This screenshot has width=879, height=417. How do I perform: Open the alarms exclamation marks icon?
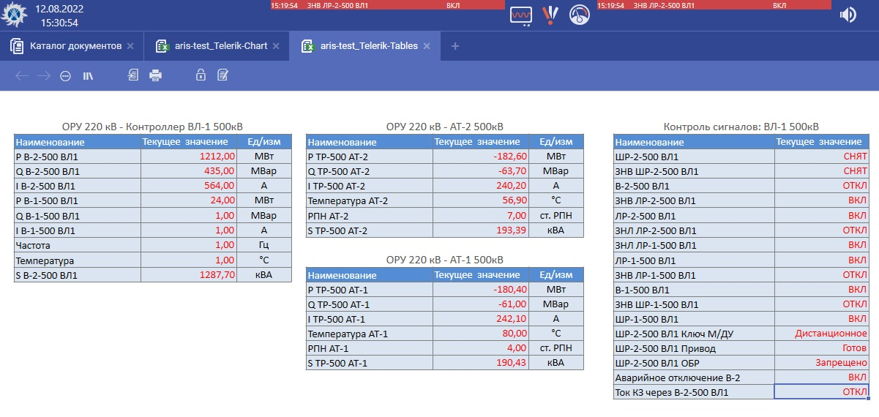pyautogui.click(x=550, y=15)
